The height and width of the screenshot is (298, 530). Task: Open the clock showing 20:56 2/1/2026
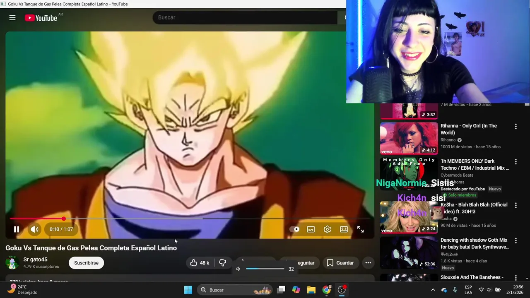(x=515, y=289)
